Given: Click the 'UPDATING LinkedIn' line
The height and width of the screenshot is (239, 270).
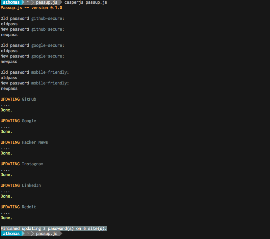Looking at the screenshot, I should tap(21, 185).
